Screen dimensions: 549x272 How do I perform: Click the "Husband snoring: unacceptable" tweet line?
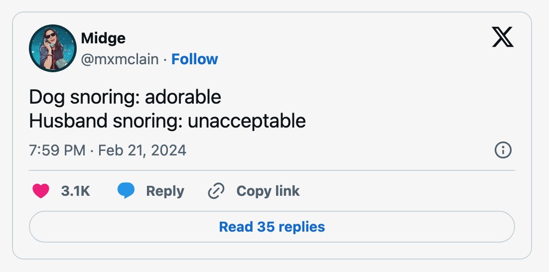167,121
